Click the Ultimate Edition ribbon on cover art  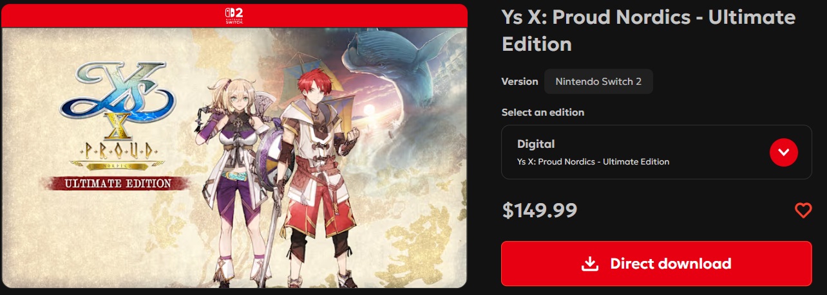pos(117,183)
